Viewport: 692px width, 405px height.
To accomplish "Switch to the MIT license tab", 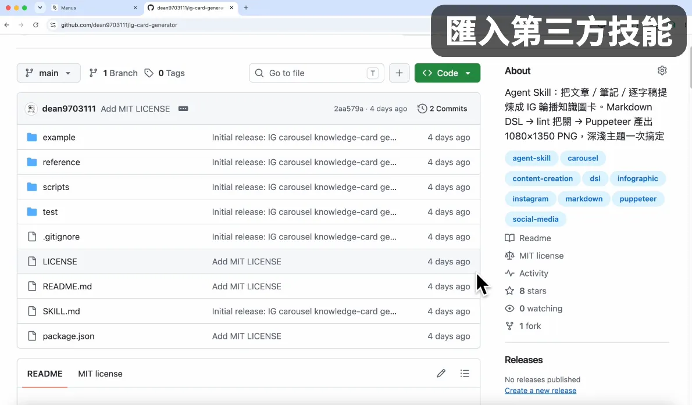I will (100, 374).
